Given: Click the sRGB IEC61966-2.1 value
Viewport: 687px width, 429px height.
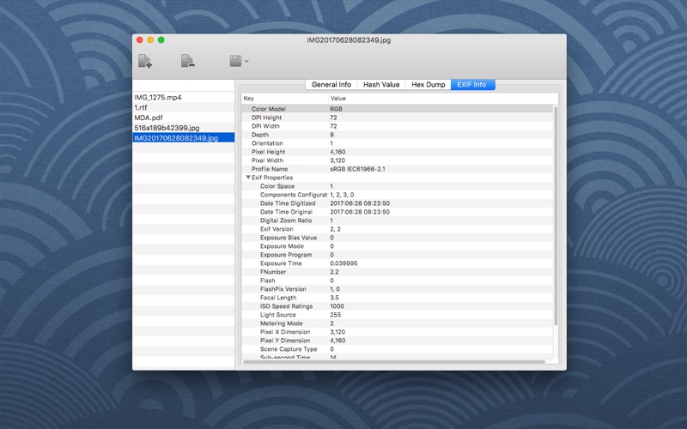Looking at the screenshot, I should coord(357,169).
